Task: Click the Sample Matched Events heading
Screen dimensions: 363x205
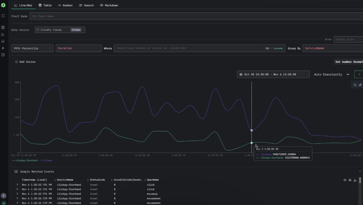Action: [37, 172]
